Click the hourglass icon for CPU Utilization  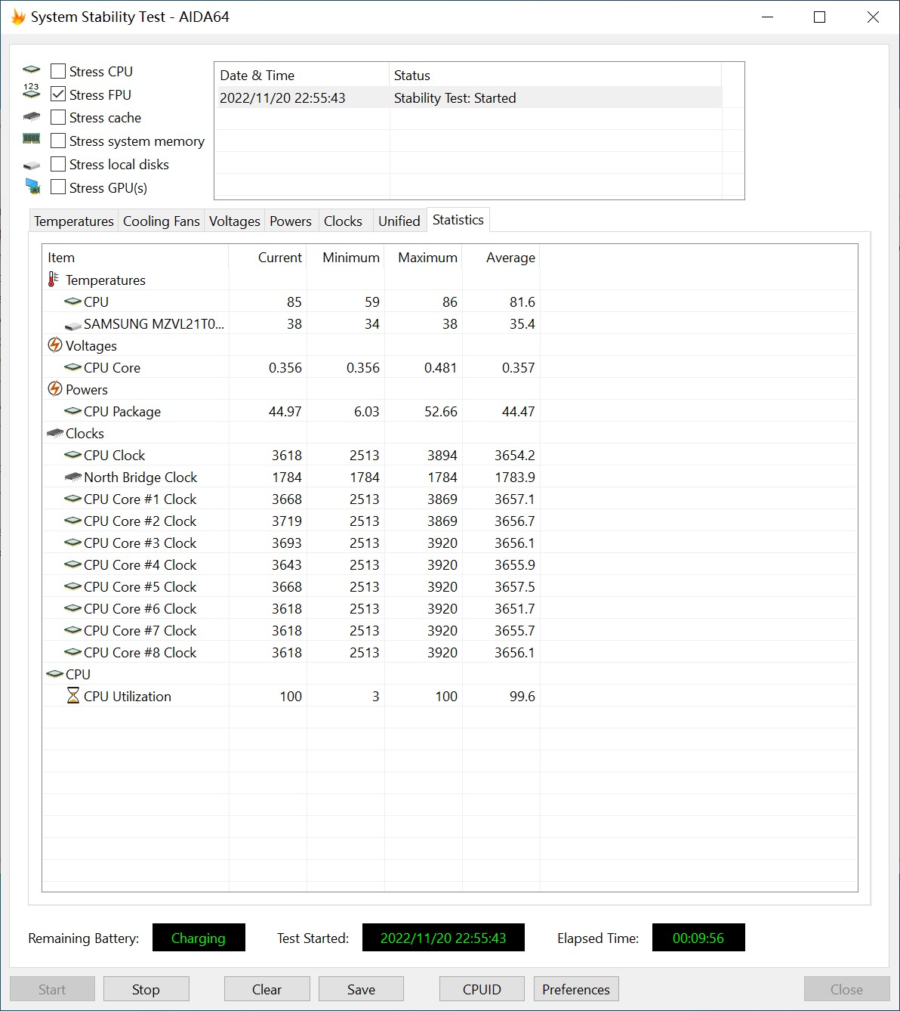73,696
